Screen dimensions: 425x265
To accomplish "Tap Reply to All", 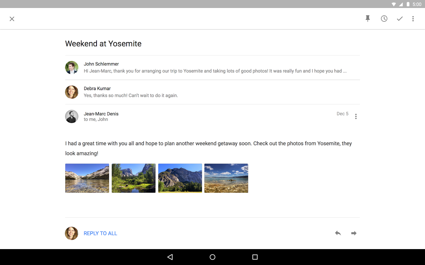I will pyautogui.click(x=100, y=233).
